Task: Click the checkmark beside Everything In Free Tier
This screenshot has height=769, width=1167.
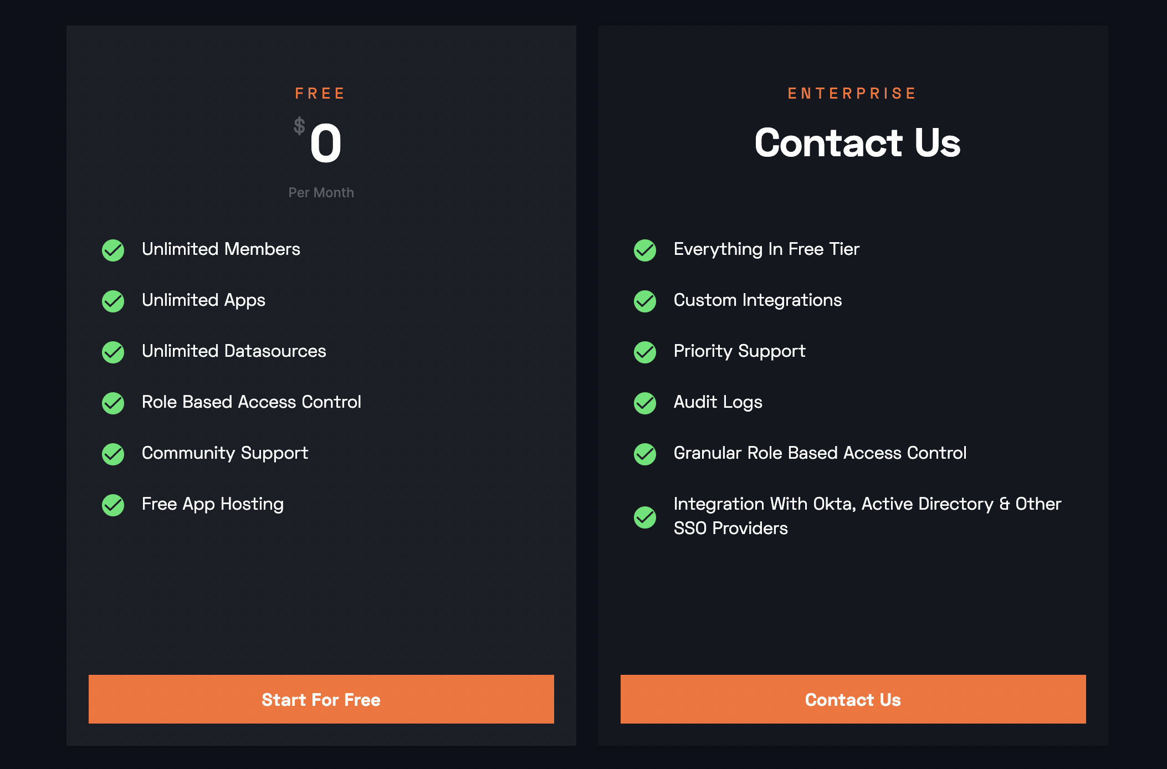Action: point(644,250)
